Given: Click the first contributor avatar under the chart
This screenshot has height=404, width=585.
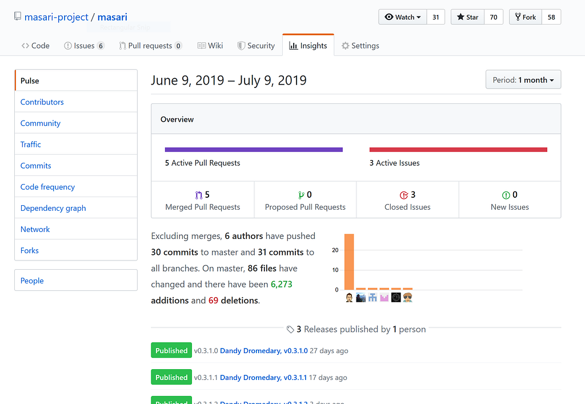Looking at the screenshot, I should pos(349,297).
